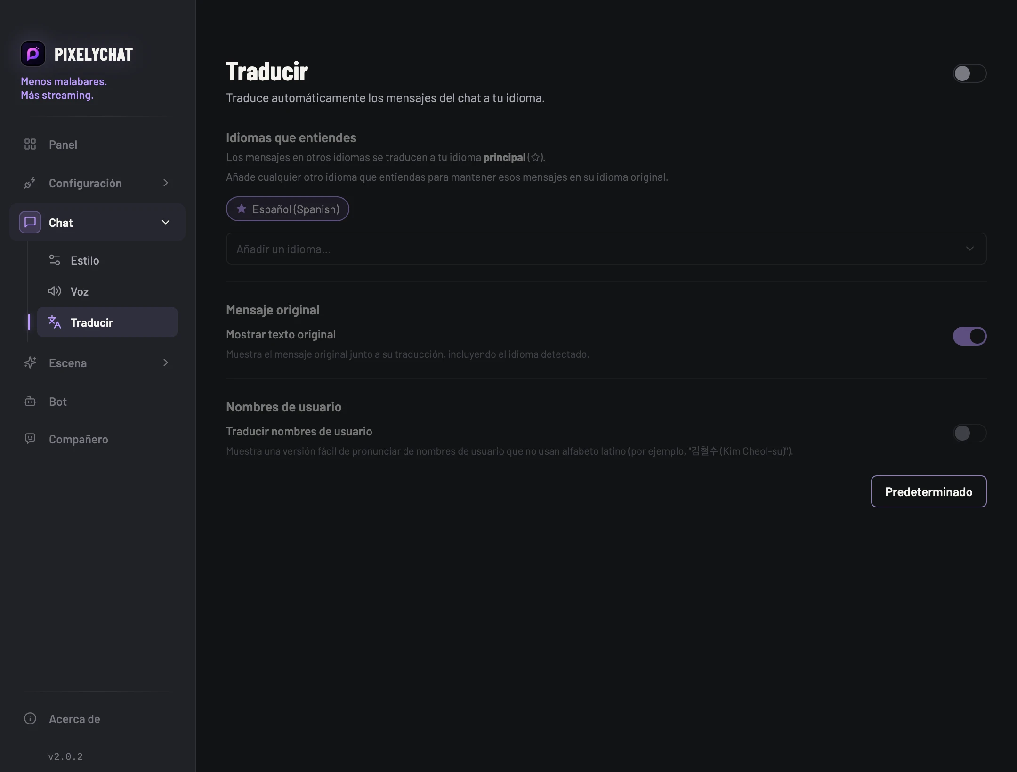Go to the Escena menu item

pos(97,363)
